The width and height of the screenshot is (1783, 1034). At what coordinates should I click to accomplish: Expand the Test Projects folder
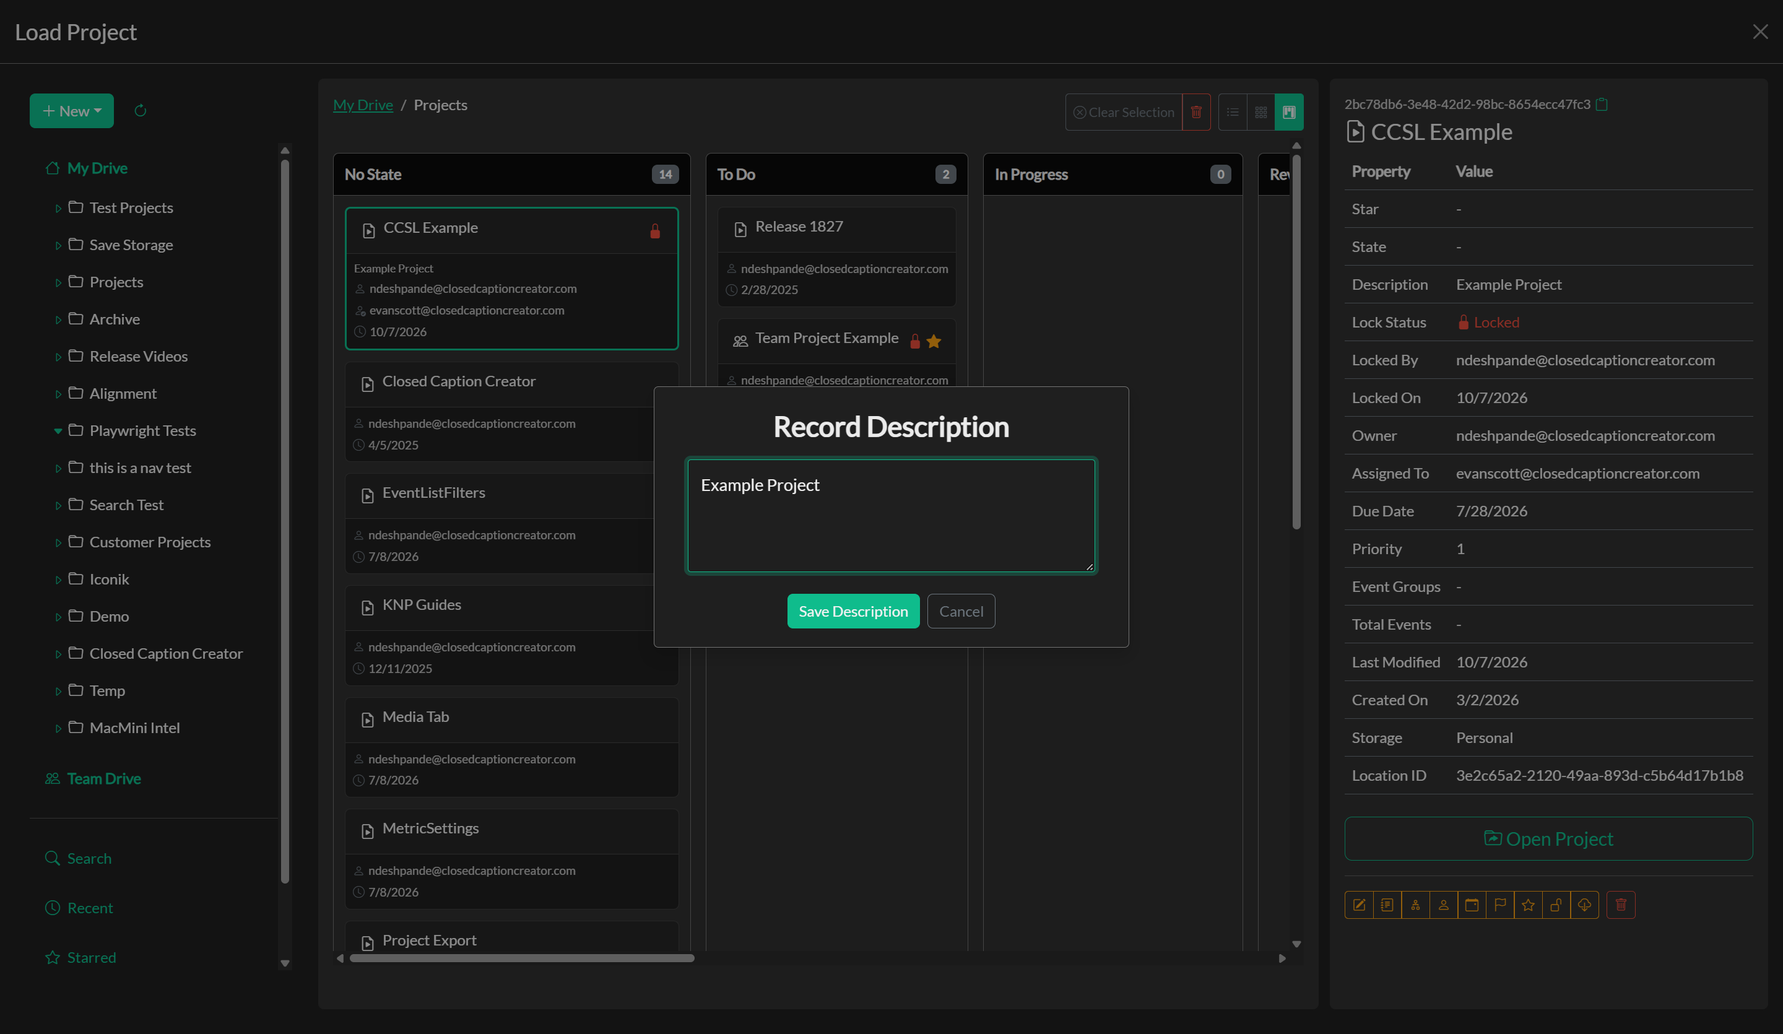pyautogui.click(x=58, y=208)
